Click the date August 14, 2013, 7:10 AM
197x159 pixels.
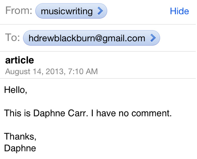51,71
